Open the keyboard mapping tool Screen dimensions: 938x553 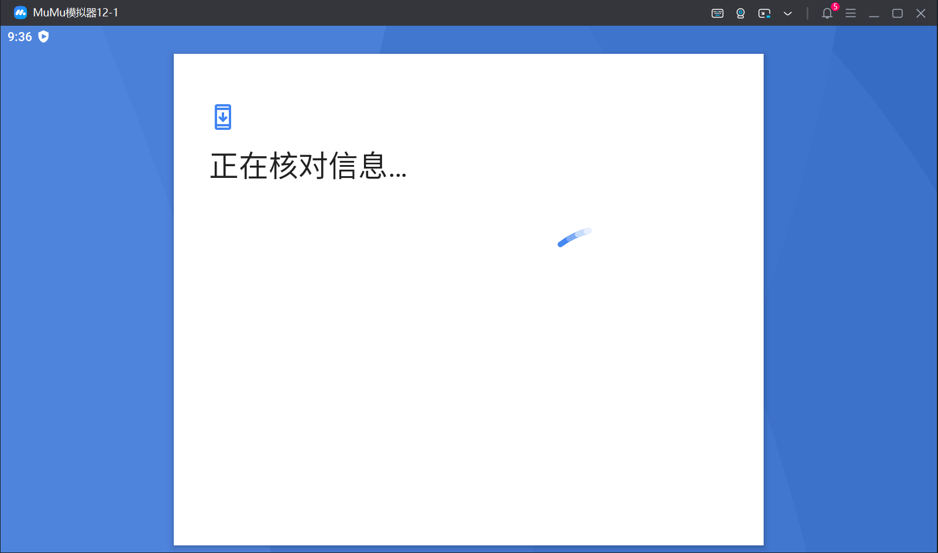[717, 13]
